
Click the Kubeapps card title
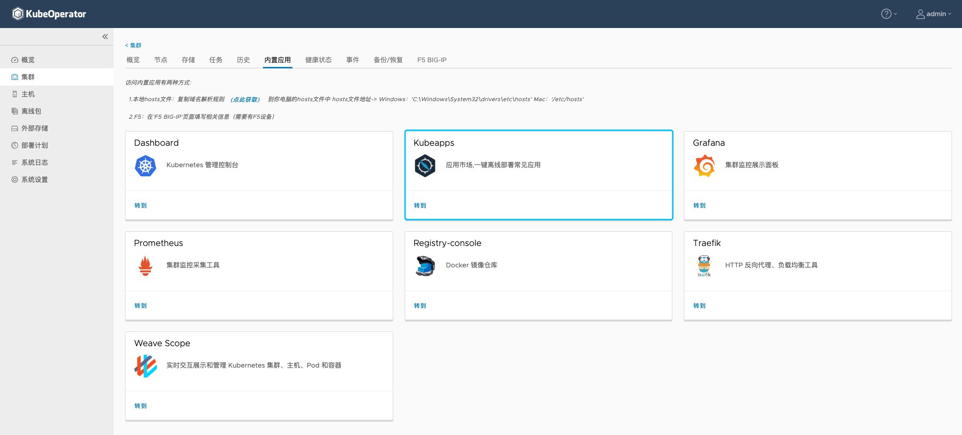click(434, 143)
